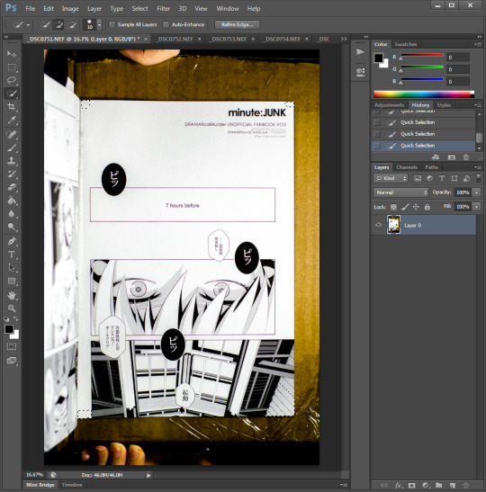Choose New Selection mode in options bar
Image resolution: width=486 pixels, height=492 pixels.
point(45,24)
